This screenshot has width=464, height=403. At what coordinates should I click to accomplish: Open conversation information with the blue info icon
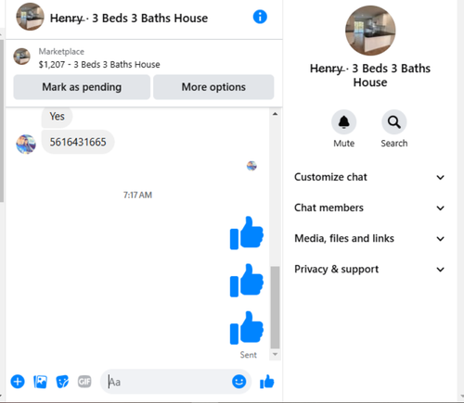[260, 17]
